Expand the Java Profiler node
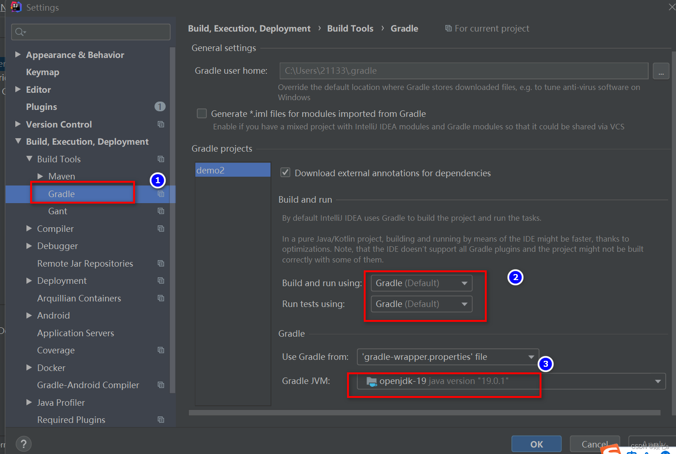676x454 pixels. coord(29,403)
